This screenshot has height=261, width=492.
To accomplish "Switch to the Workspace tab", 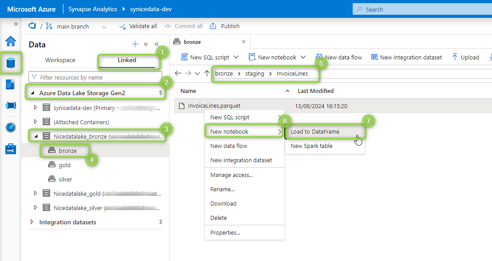I will click(x=60, y=60).
